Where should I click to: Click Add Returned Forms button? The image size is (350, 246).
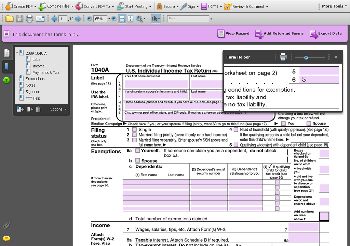(279, 34)
